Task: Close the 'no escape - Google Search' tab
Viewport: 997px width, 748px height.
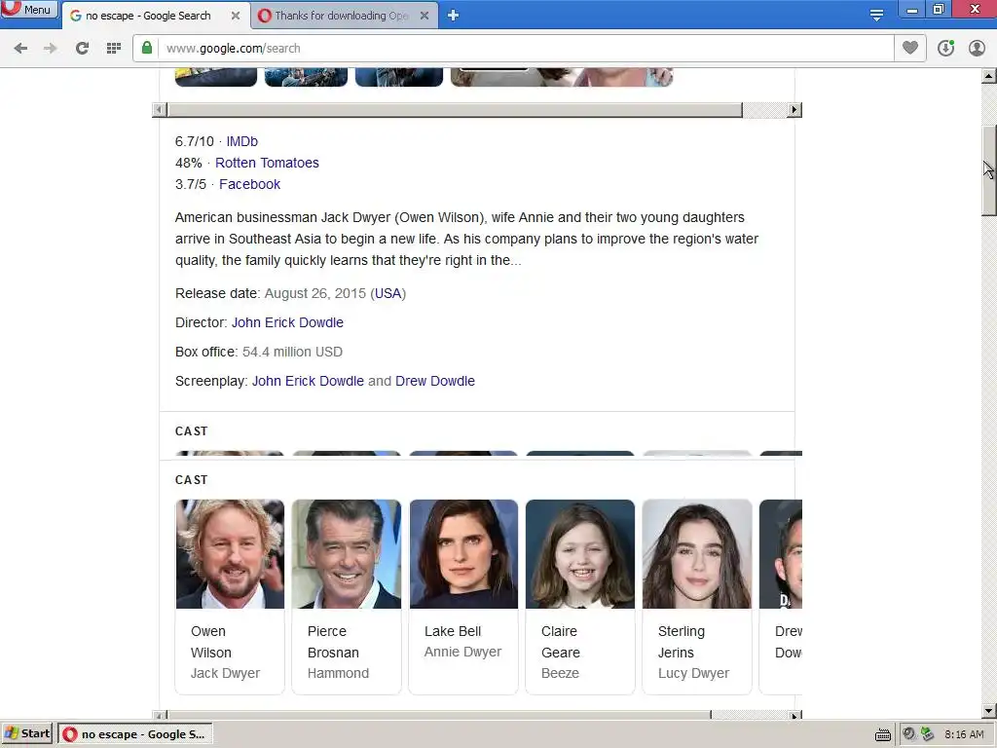Action: coord(236,16)
